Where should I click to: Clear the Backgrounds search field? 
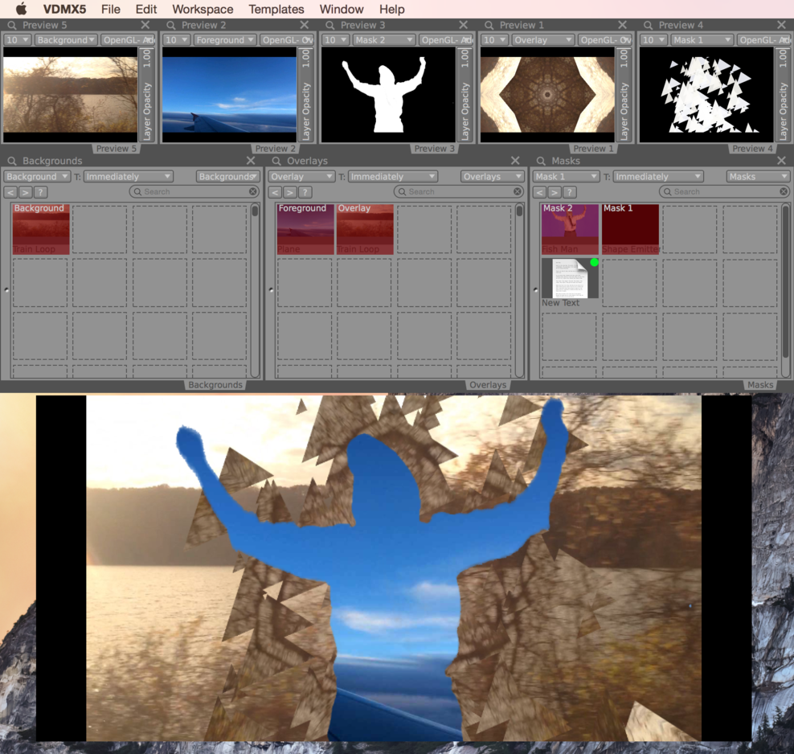click(252, 192)
